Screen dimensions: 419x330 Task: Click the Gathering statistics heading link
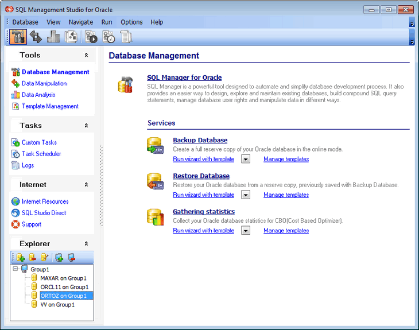point(204,212)
